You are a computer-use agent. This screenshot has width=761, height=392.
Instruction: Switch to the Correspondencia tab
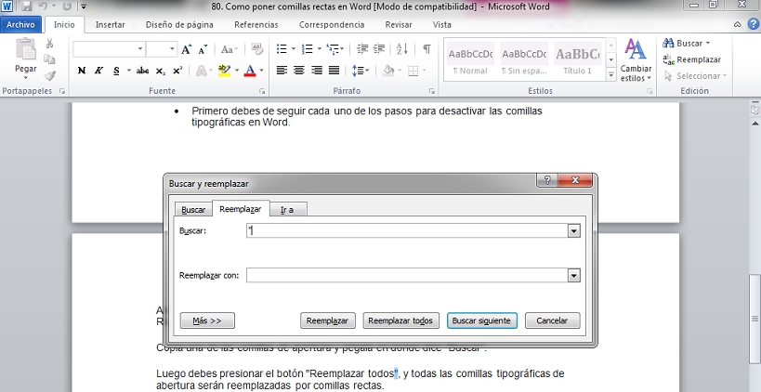coord(332,24)
